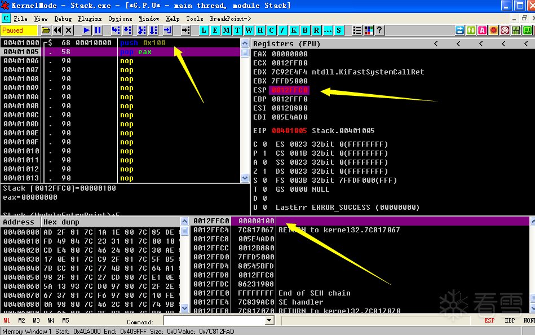Open Memory map with M button

click(226, 30)
